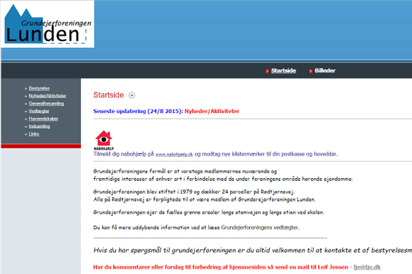Click sentence 'Grundejerforeningen ejer de fælles grønne arealer'
Screen dimensions: 412x274
(x=209, y=212)
